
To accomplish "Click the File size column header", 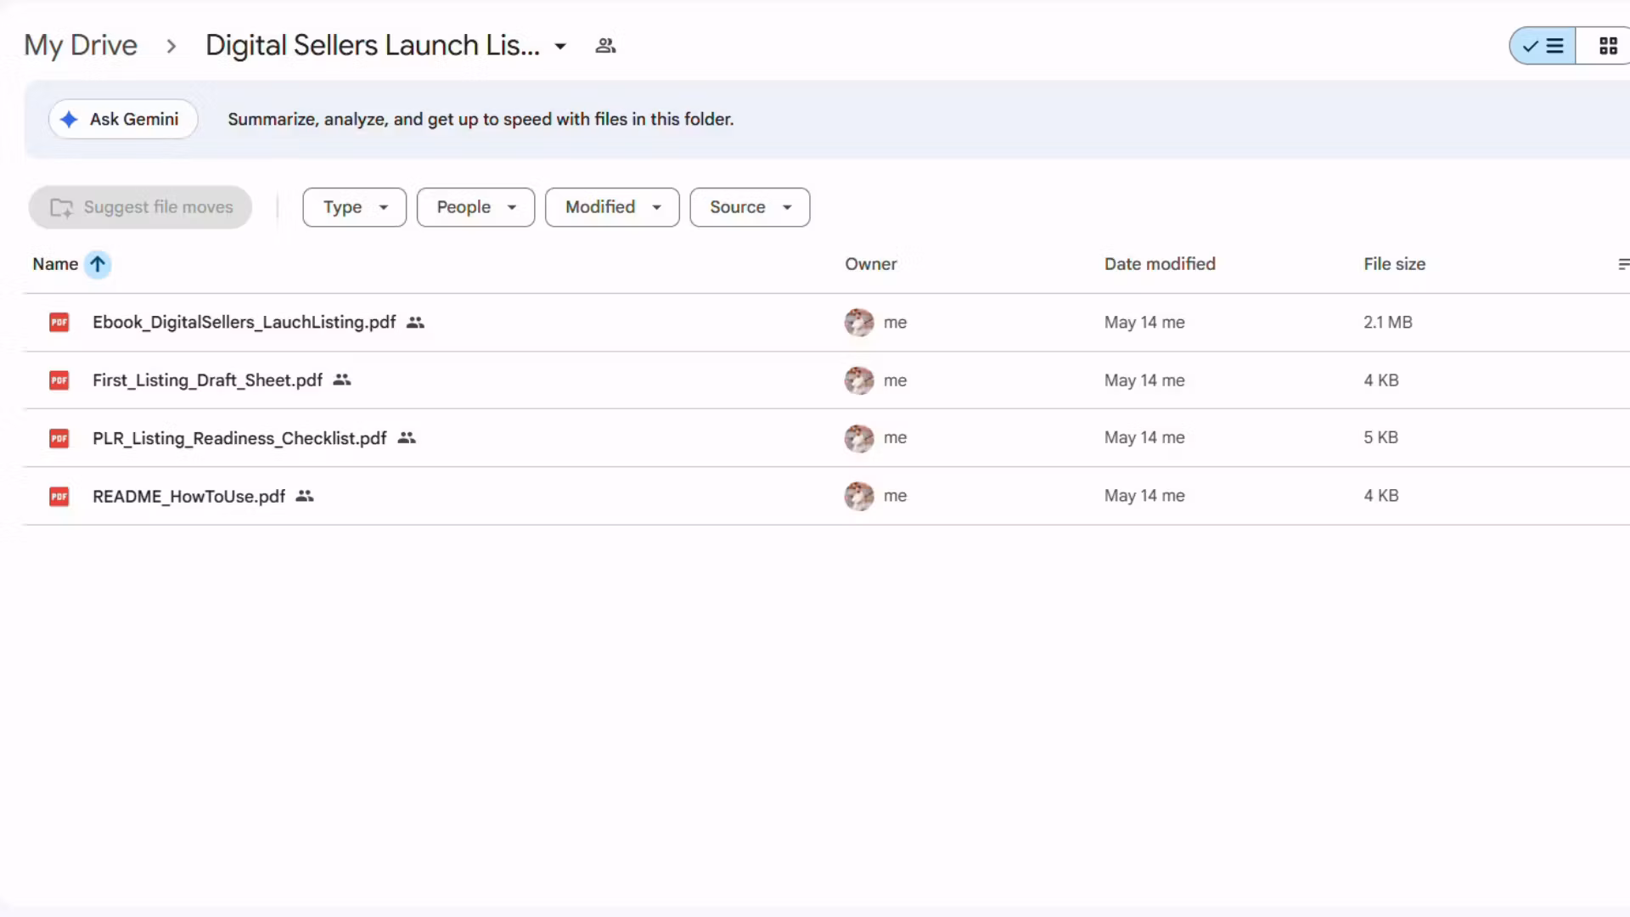I will 1395,264.
